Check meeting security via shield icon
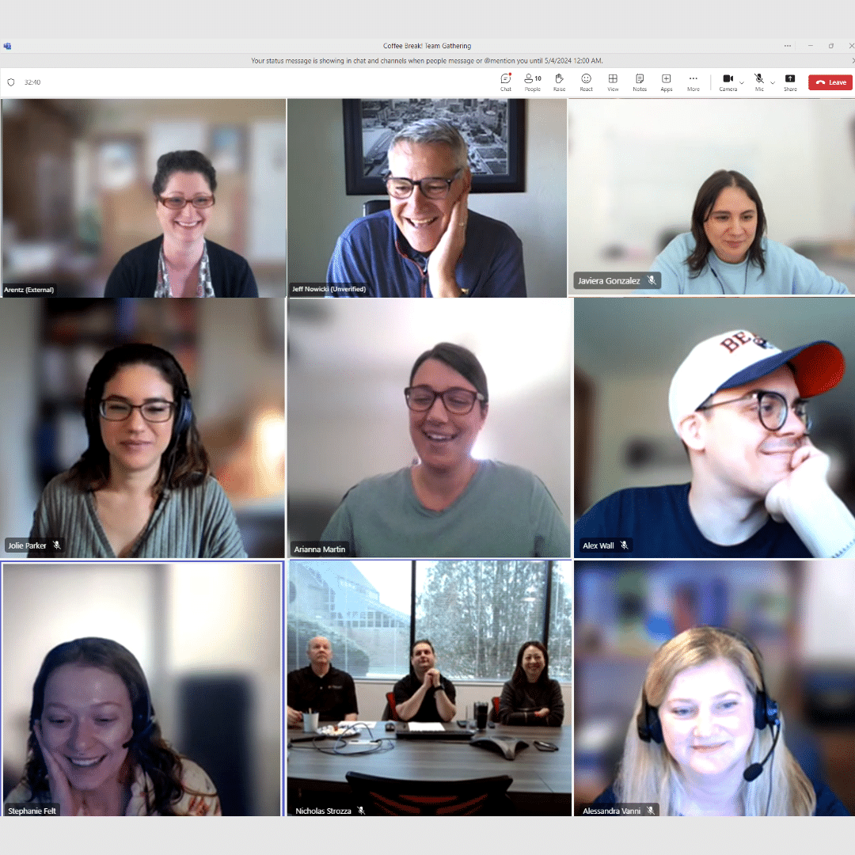 pos(11,82)
